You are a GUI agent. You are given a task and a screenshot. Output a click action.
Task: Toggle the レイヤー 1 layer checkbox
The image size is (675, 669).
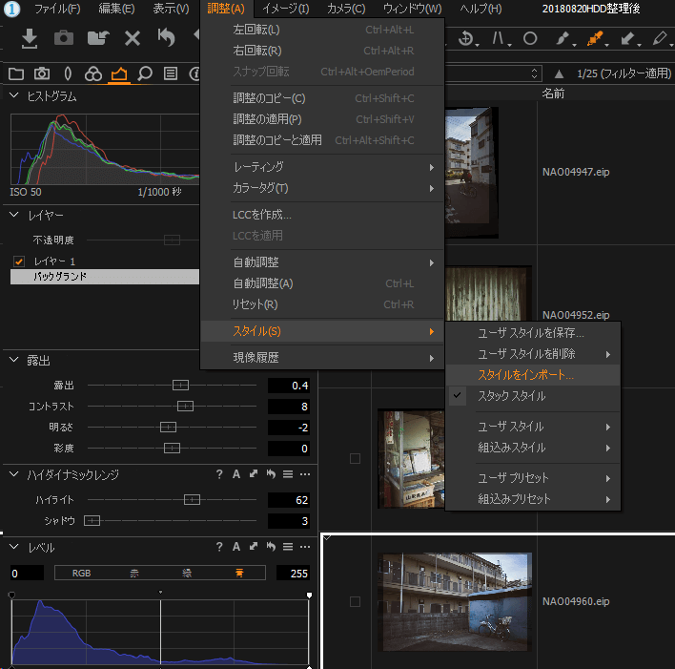19,261
